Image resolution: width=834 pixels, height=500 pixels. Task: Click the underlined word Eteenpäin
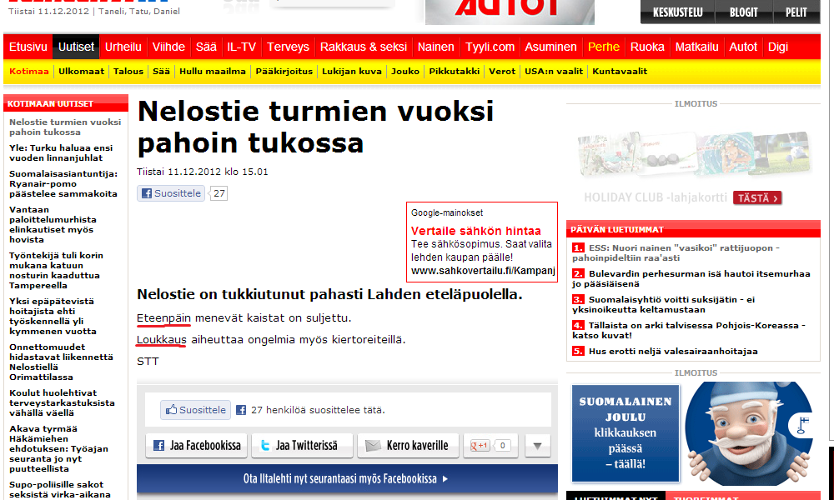(x=163, y=317)
